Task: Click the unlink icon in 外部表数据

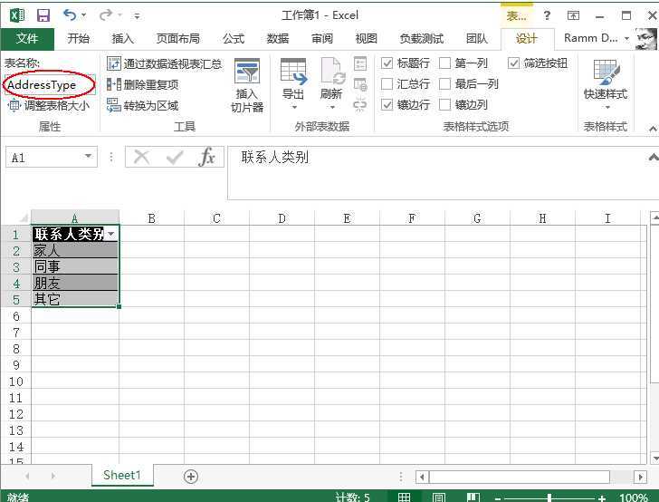Action: pos(360,105)
